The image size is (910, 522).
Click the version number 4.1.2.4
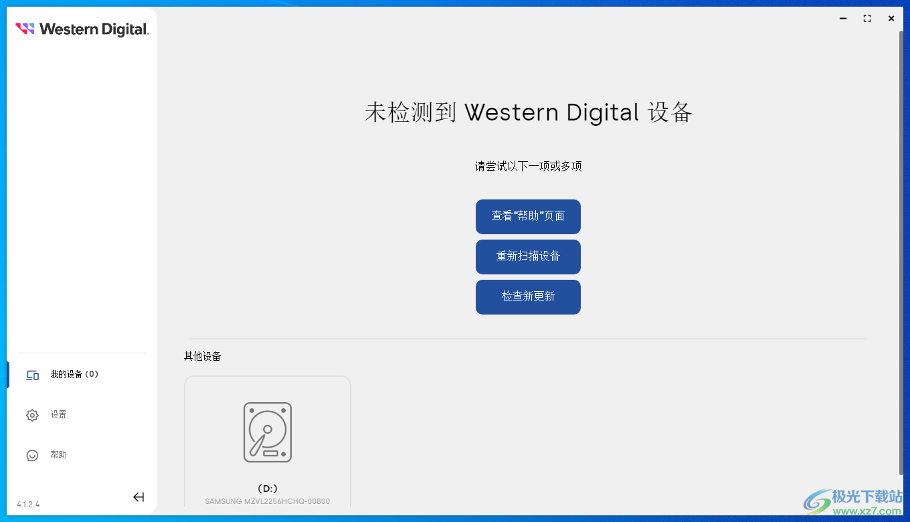click(x=21, y=504)
